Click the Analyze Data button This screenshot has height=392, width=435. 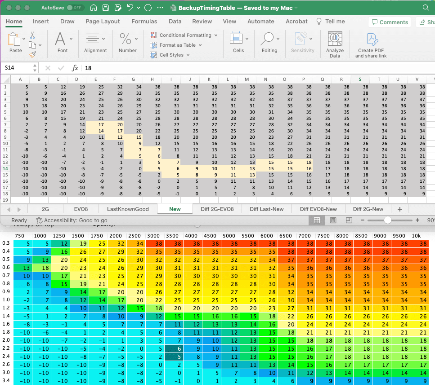[x=335, y=44]
